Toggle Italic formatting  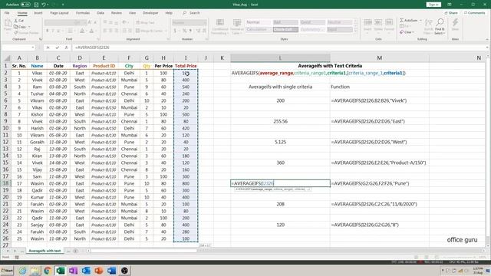[x=53, y=31]
